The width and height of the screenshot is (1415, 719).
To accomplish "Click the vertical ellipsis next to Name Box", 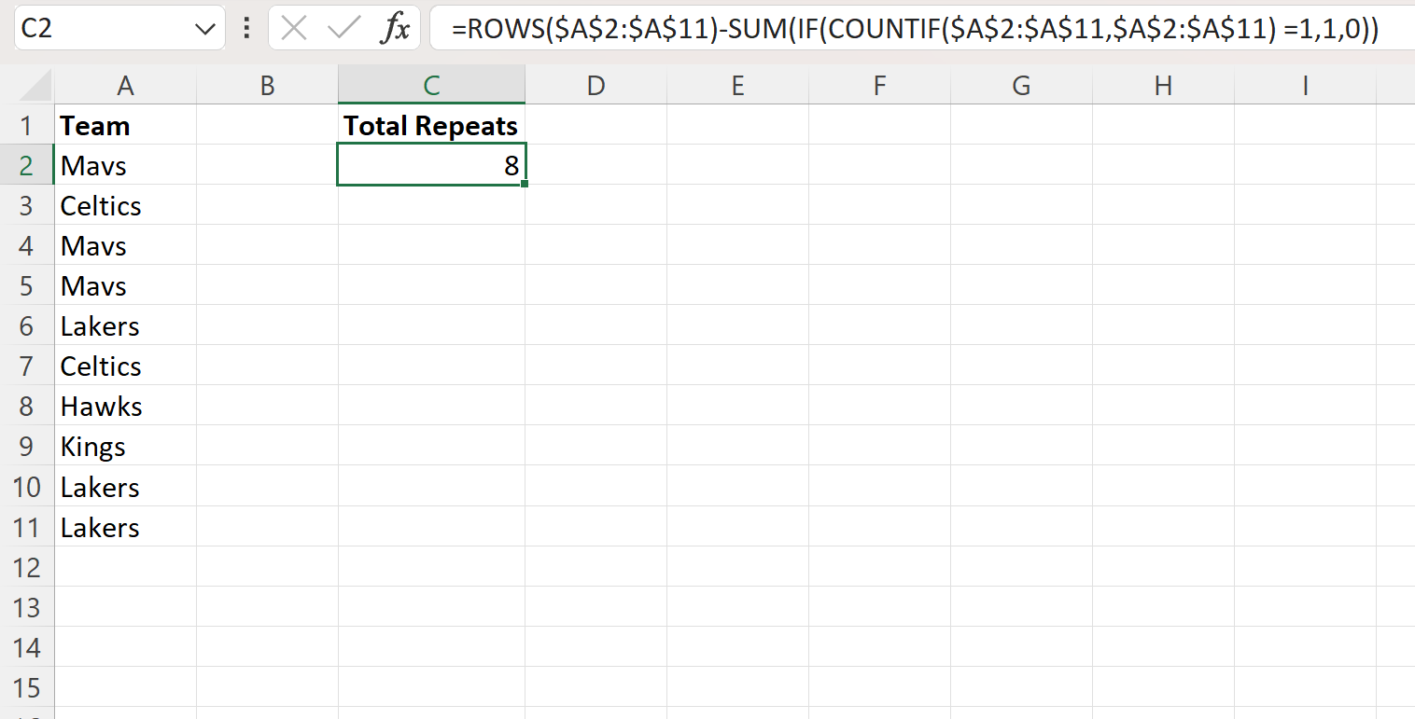I will coord(245,28).
